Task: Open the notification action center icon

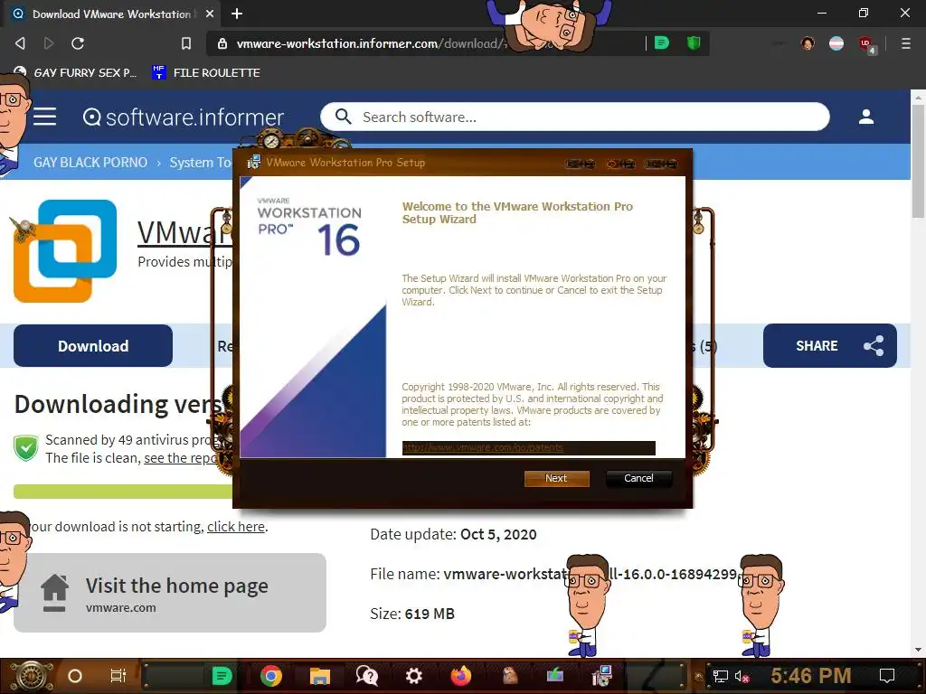Action: 887,676
